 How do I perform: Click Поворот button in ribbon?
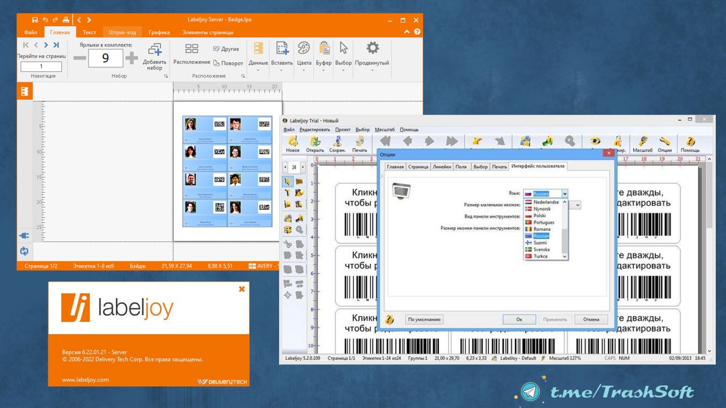tap(228, 63)
